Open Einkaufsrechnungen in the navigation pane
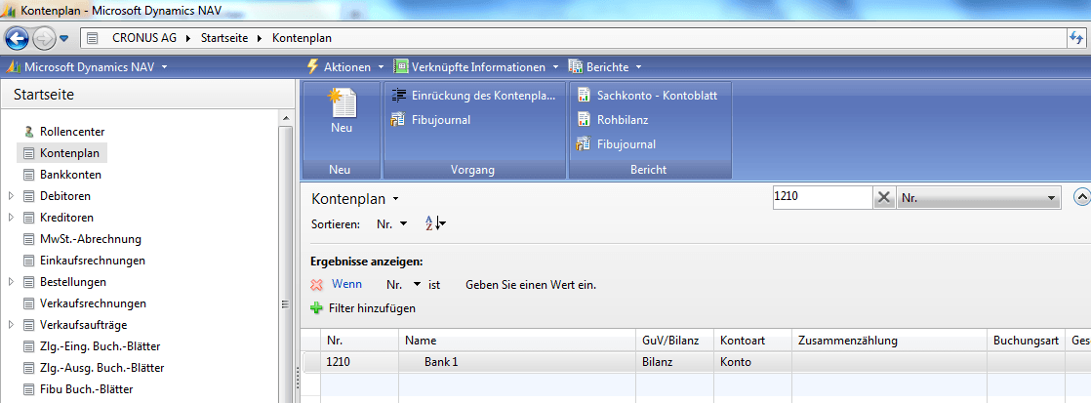1091x403 pixels. [x=93, y=261]
